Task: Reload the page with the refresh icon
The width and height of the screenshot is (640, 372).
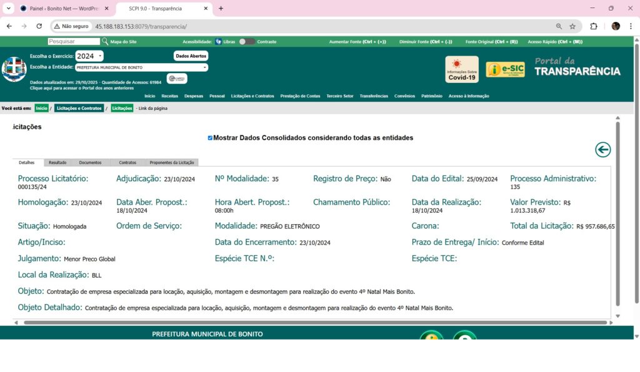Action: (39, 26)
